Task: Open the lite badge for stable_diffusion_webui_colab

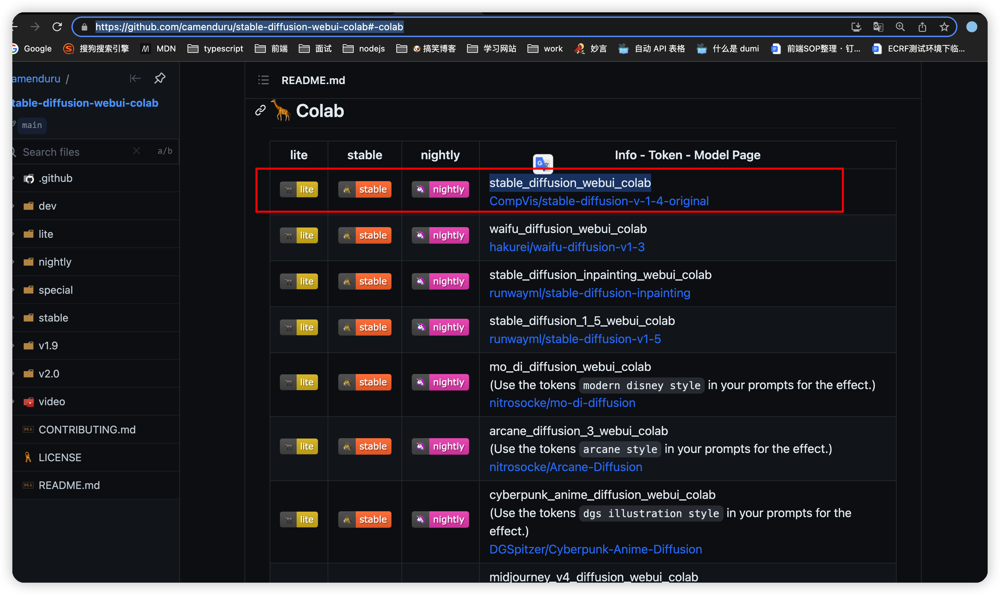Action: click(299, 189)
